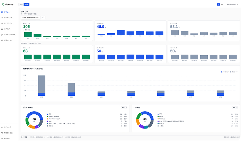This screenshot has width=241, height=142.
Task: Expand the test_account user menu
Action: (233, 4)
